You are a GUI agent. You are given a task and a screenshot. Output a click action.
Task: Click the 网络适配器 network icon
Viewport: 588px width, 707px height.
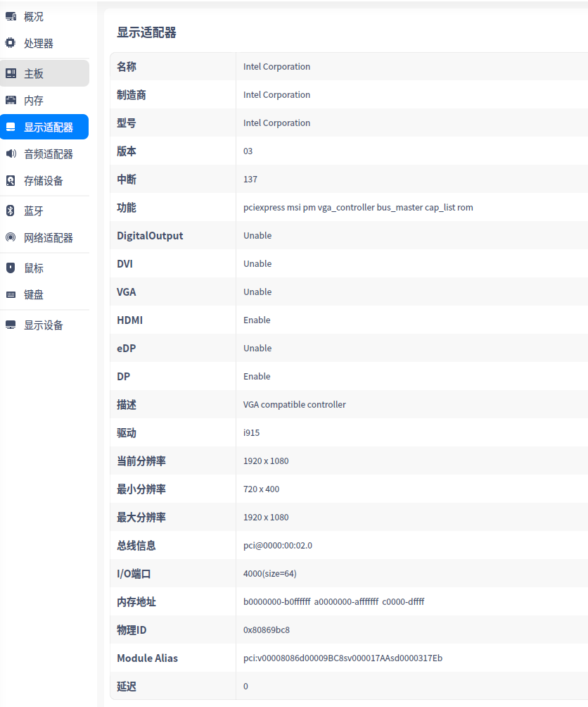point(11,237)
